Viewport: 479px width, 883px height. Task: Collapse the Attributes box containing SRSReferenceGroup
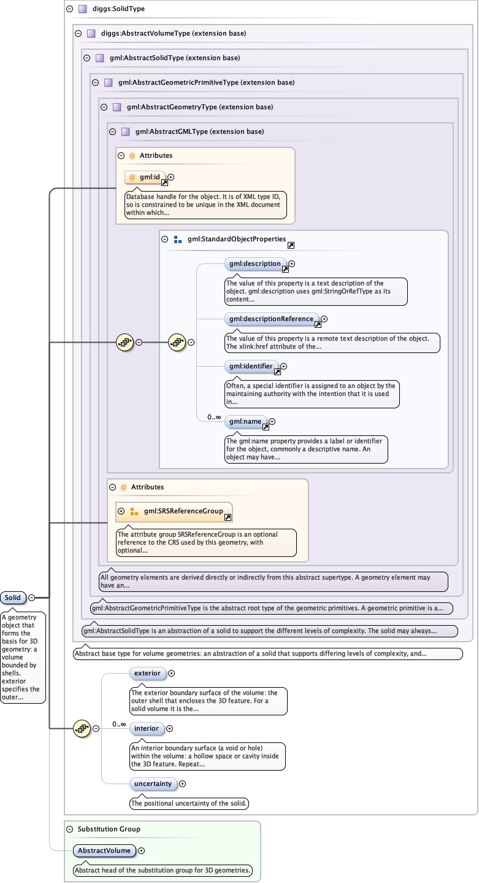point(112,487)
